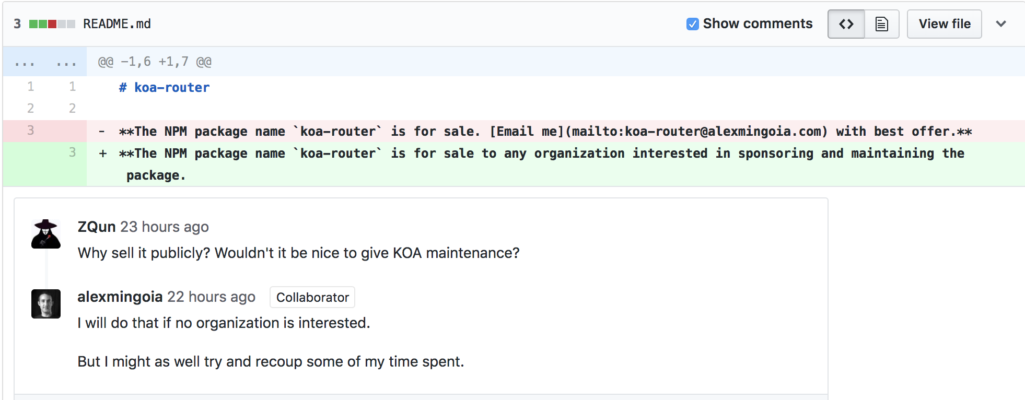Click the added line about sponsoring organization
Viewport: 1025px width, 400px height.
541,164
